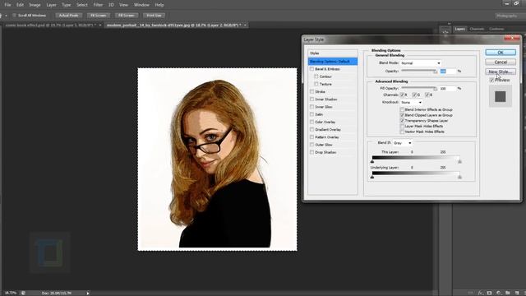The height and width of the screenshot is (296, 526).
Task: Enable the Drop Shadow checkbox
Action: tap(312, 152)
